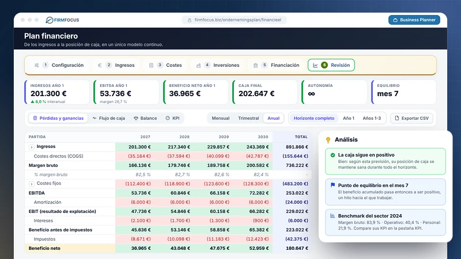Click the EBITDA Año 1 card
The width and height of the screenshot is (461, 259).
126,92
